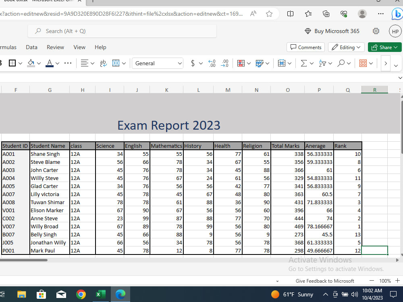Zoom out with the minus button
This screenshot has height=302, width=403.
tap(372, 281)
